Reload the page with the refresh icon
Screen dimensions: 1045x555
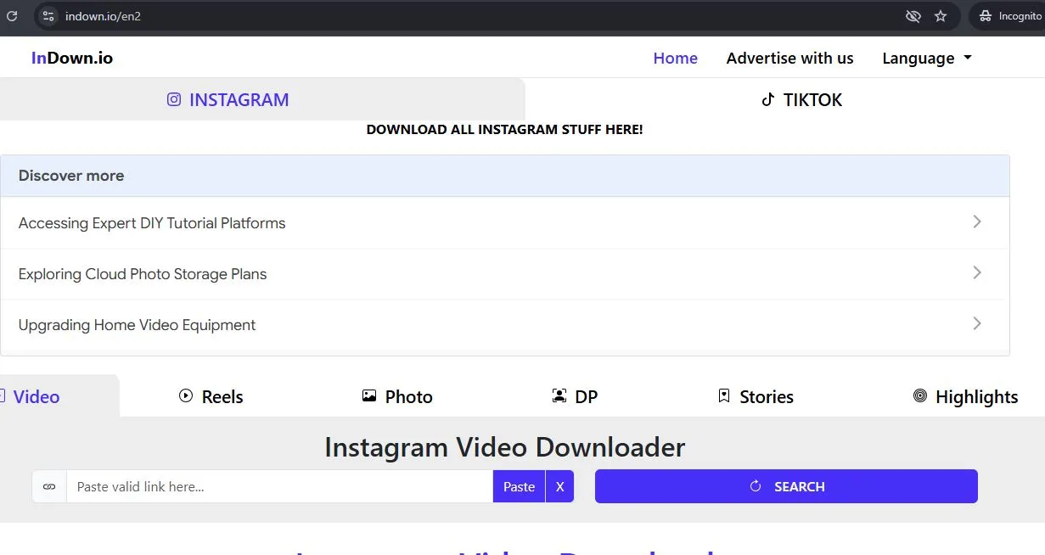12,16
